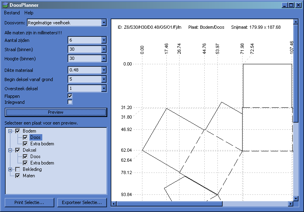Viewport: 304px width, 212px height.
Task: Disable the Flappen checkbox
Action: coord(70,96)
